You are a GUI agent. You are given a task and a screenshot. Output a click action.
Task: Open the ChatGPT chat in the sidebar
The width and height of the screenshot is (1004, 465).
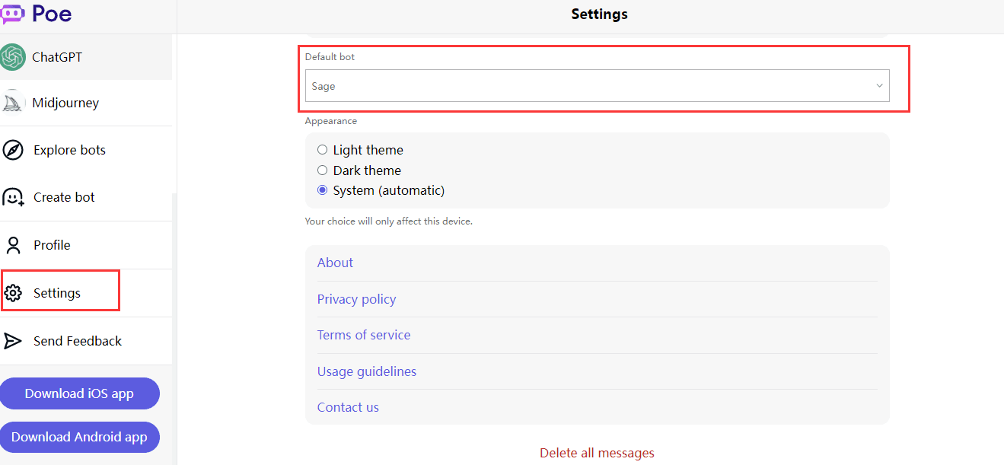[57, 57]
